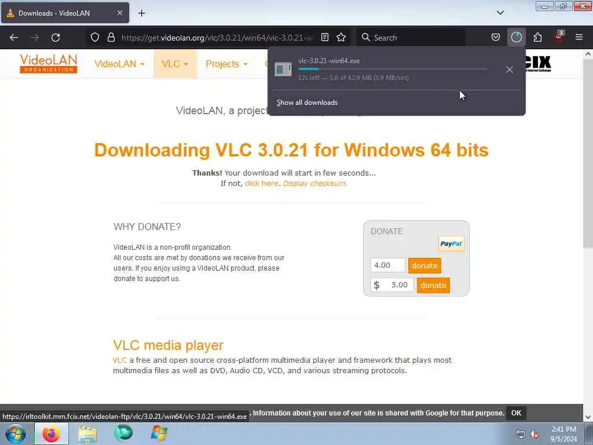Screen dimensions: 593x445
Task: Open the Display checksum link
Action: point(314,184)
